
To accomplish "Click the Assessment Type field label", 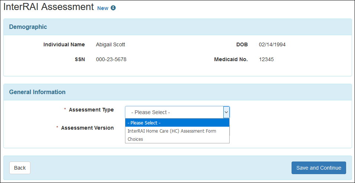I will (x=91, y=110).
